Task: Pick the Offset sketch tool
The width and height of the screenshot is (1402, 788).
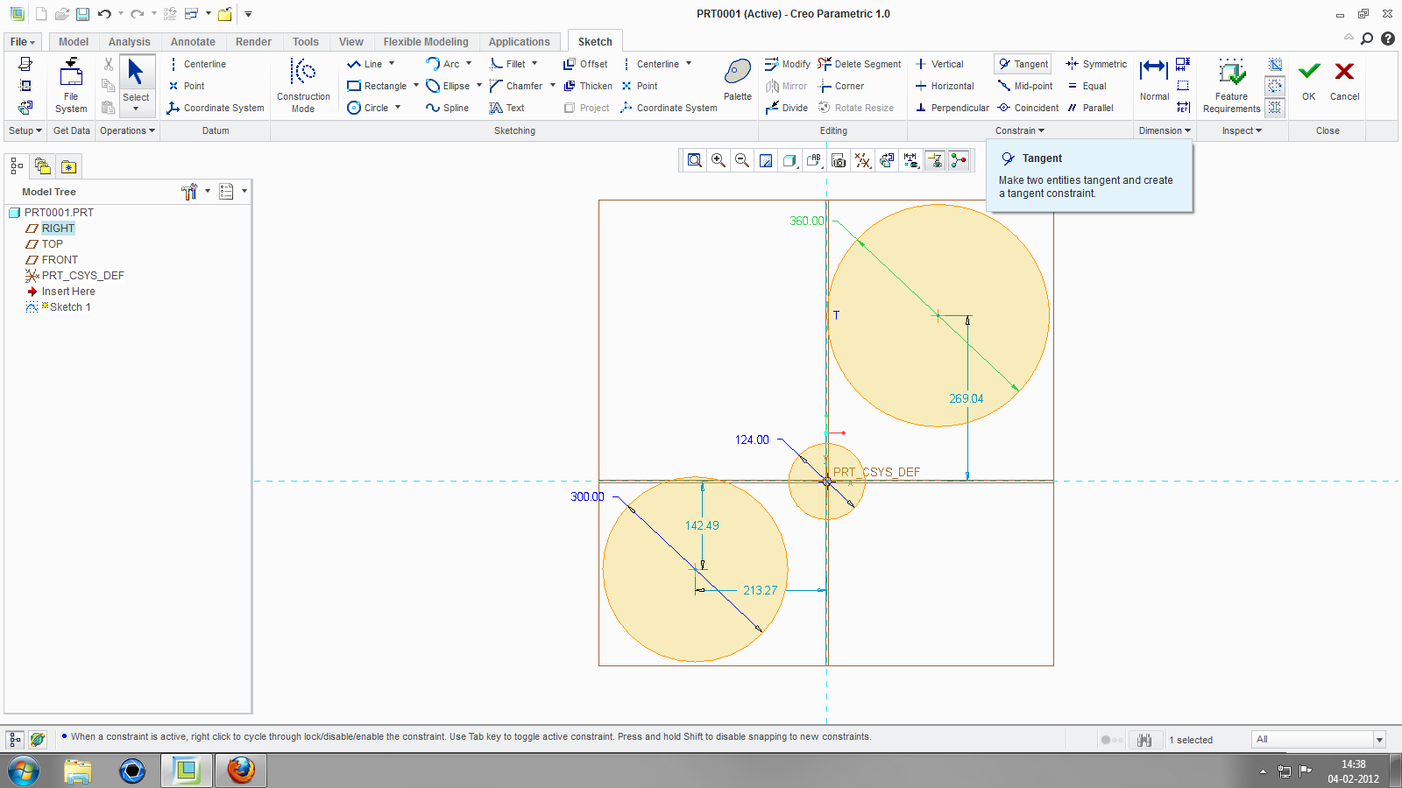Action: [x=585, y=64]
